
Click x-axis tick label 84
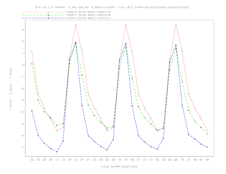pos(207,160)
